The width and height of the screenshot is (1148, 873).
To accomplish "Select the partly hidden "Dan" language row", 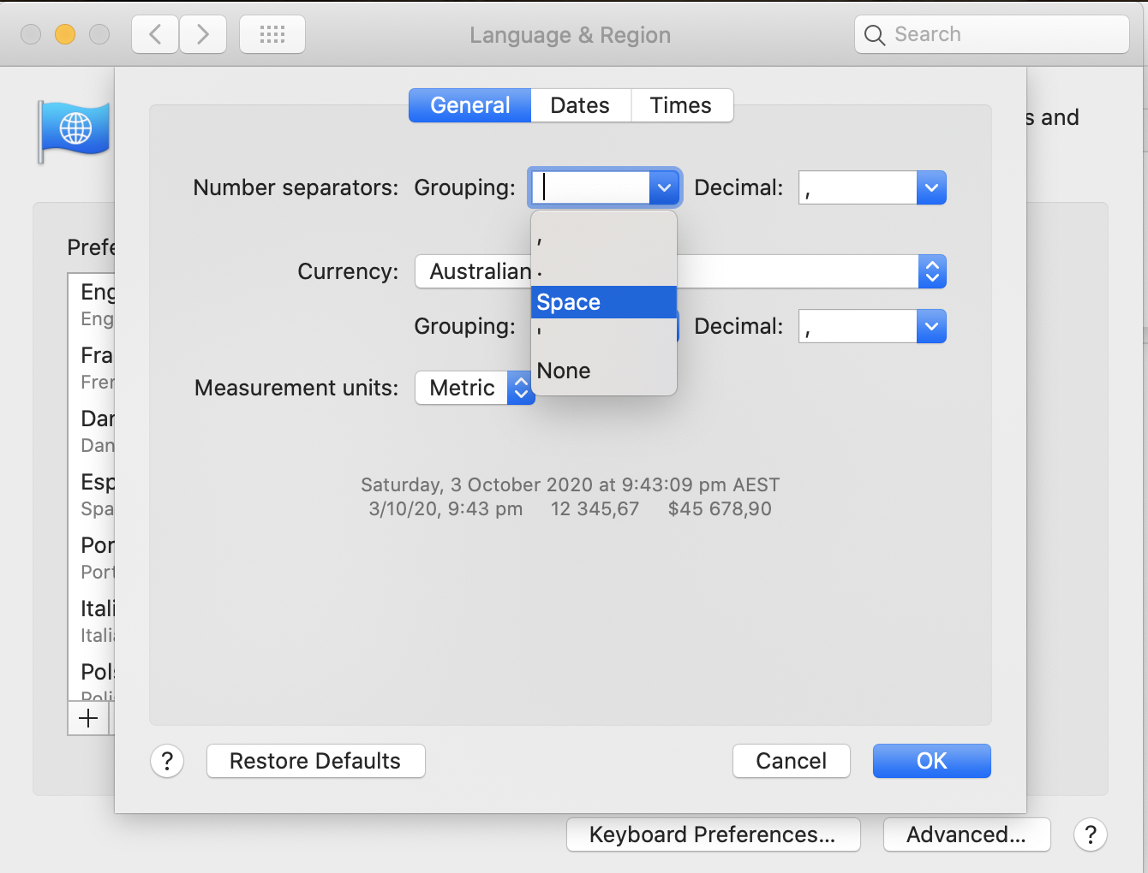I will point(92,431).
